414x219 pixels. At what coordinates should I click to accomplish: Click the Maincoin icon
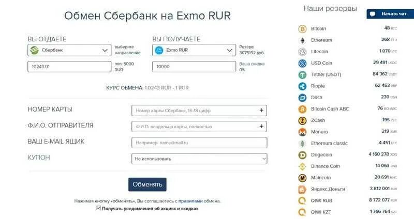[302, 178]
